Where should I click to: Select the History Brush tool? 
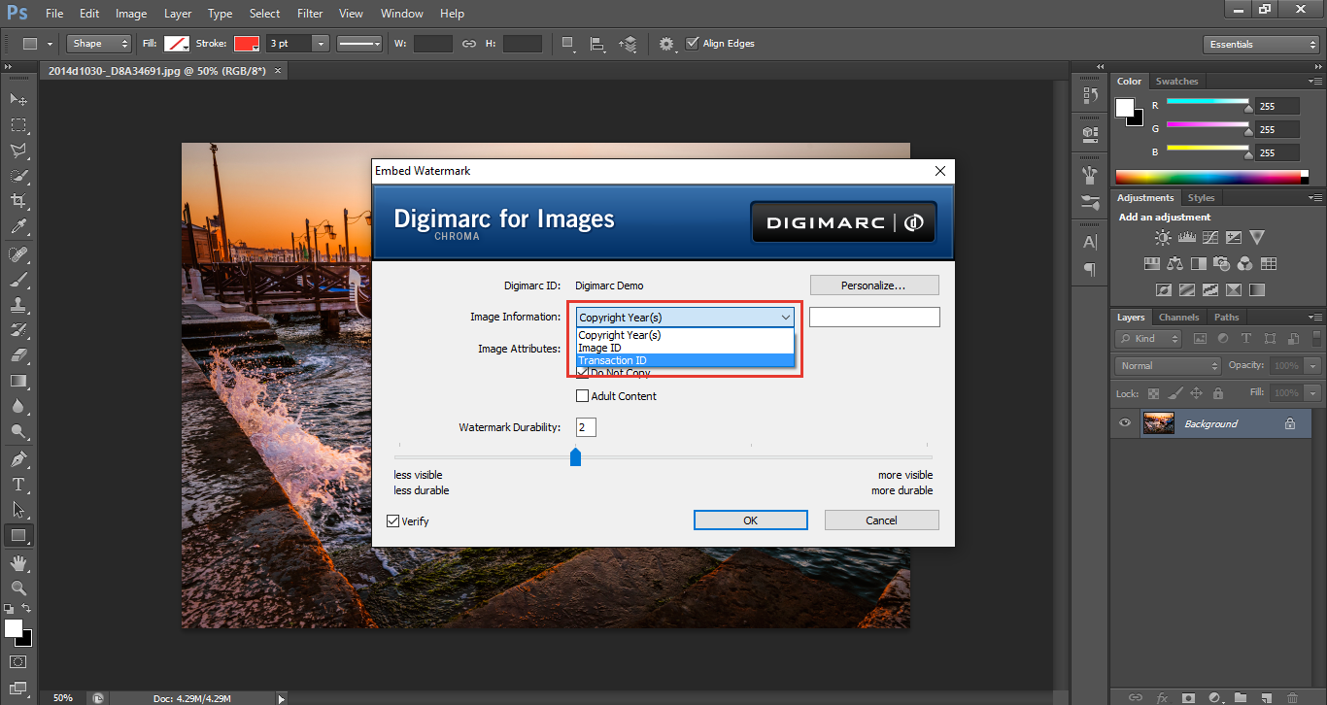(x=18, y=329)
